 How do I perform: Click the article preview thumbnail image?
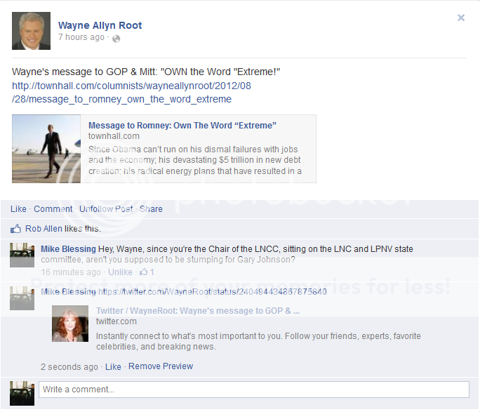pos(46,149)
